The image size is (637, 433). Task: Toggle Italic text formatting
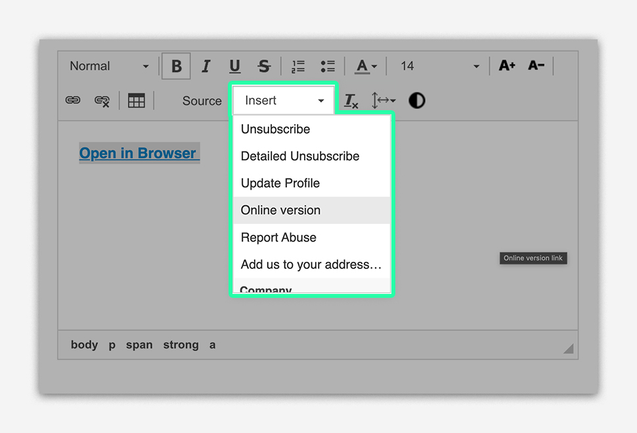[206, 66]
